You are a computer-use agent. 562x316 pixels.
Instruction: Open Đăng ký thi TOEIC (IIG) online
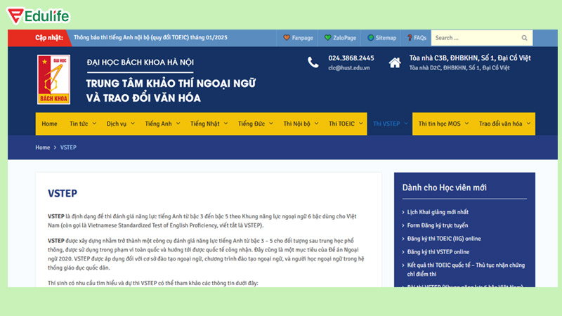[x=444, y=239]
